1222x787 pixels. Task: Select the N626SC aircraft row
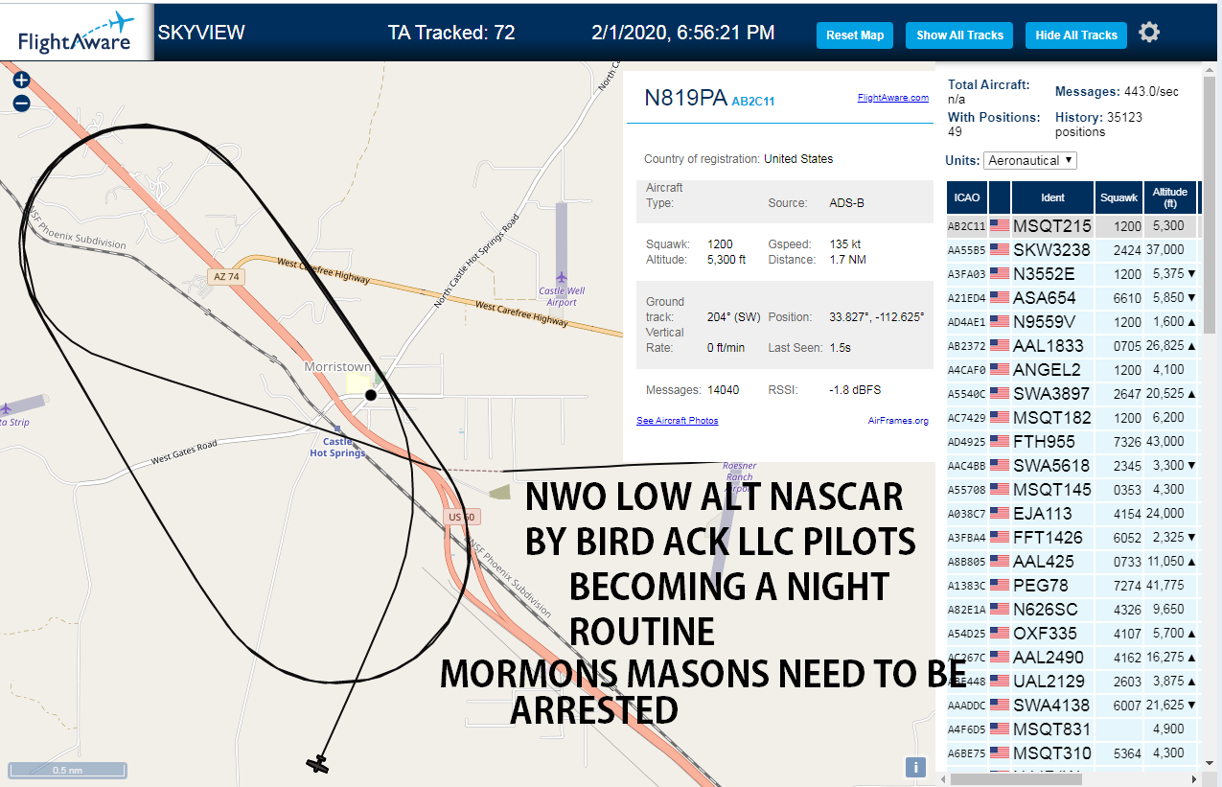(1072, 610)
